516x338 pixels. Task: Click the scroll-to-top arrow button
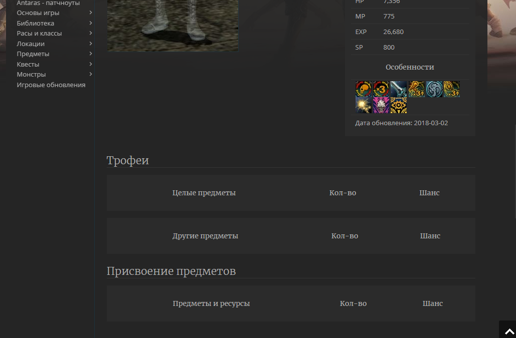[509, 331]
